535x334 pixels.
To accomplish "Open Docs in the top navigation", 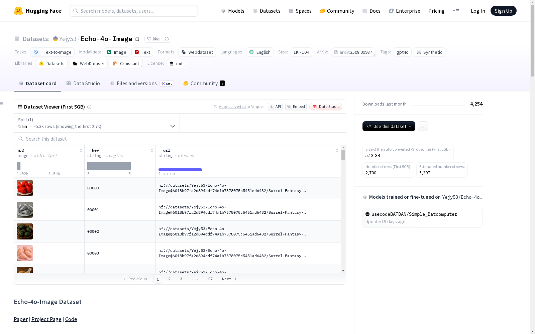I will [371, 11].
